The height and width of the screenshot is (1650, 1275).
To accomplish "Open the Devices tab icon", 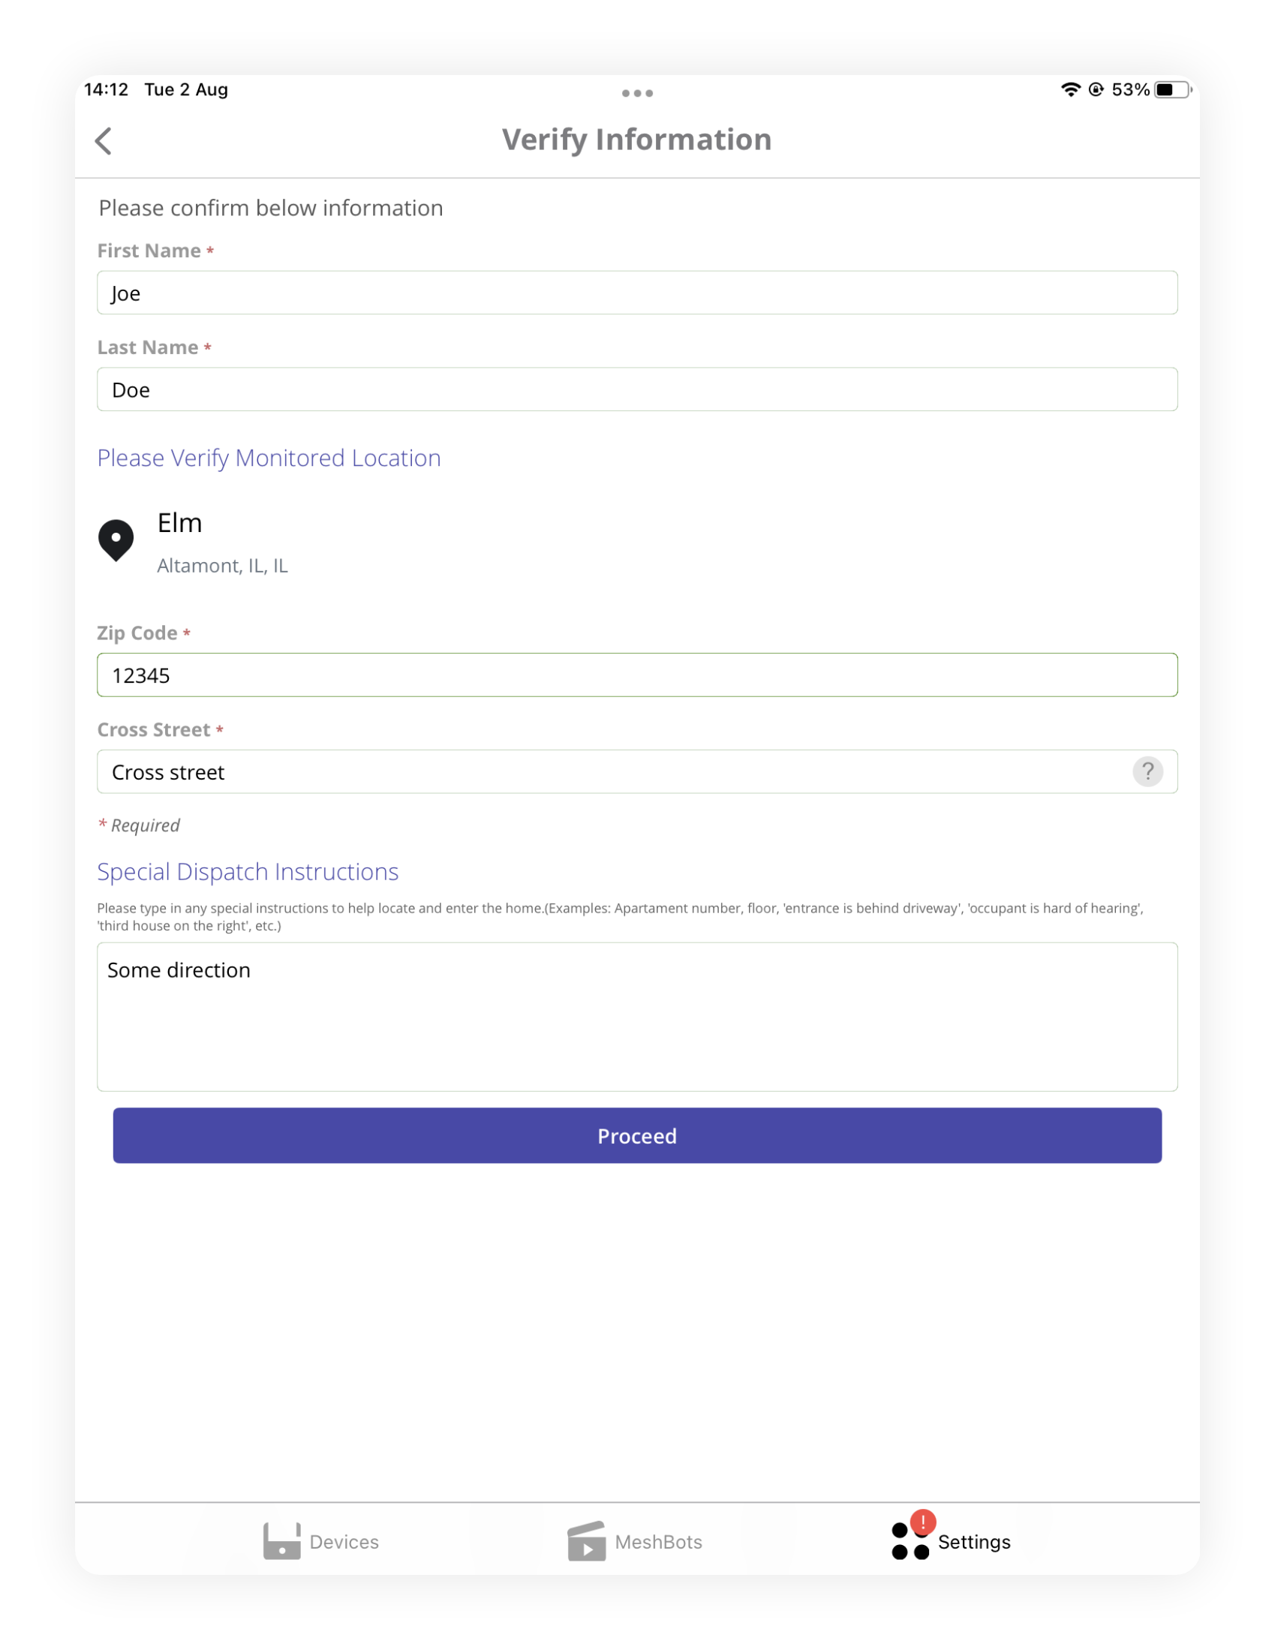I will (282, 1541).
